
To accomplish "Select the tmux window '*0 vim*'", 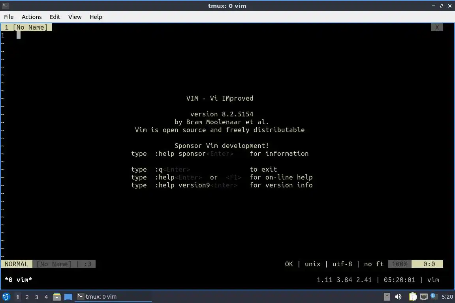I will 18,280.
